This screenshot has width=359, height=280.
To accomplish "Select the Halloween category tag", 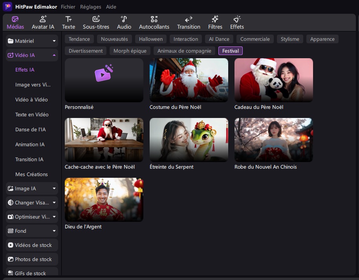I will (x=151, y=39).
